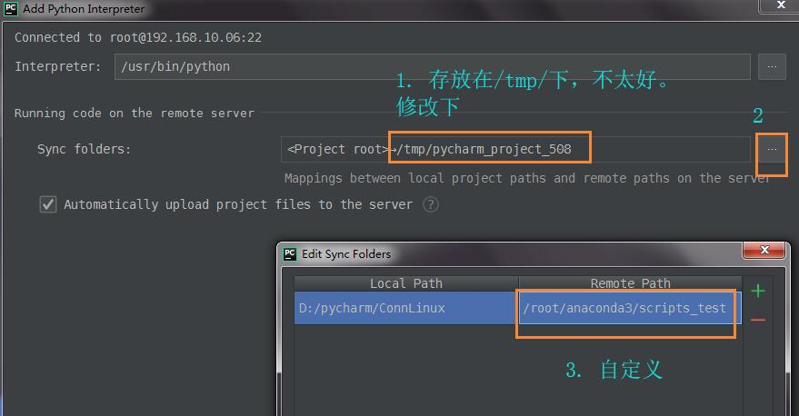The height and width of the screenshot is (416, 799).
Task: Click the Local Path column header
Action: point(406,283)
